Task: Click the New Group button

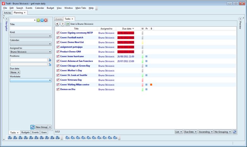Action: (41, 127)
